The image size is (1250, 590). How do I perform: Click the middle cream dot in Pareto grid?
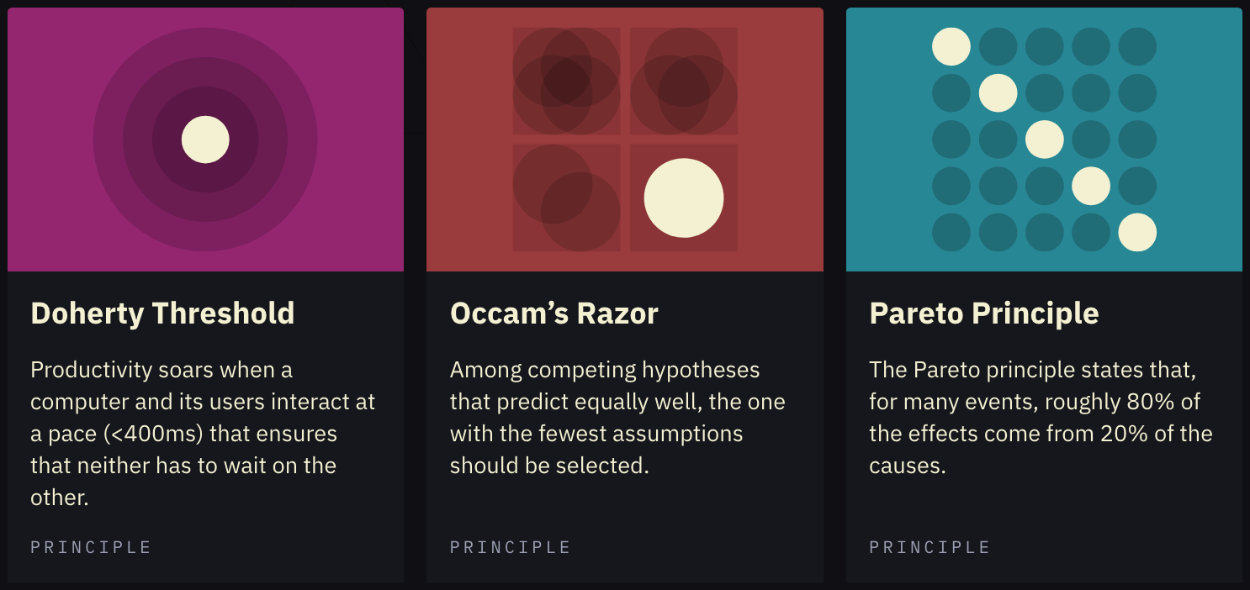click(1044, 140)
